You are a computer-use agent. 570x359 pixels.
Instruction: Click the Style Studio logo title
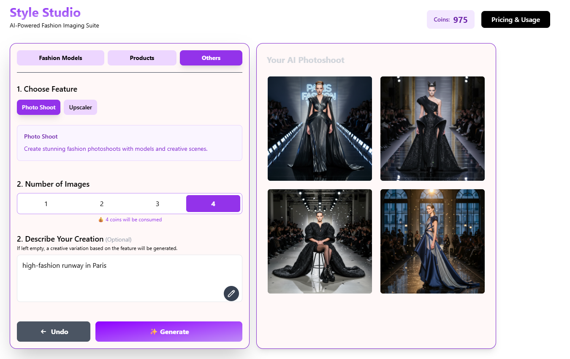tap(45, 13)
